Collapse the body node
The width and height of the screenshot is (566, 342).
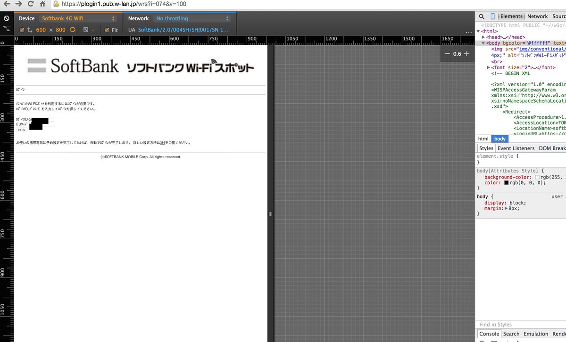coord(483,43)
